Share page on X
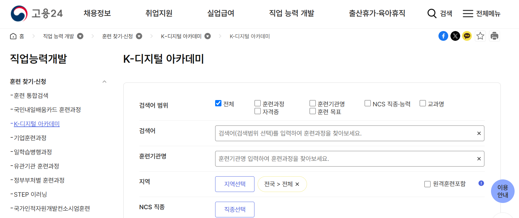The image size is (519, 218). click(x=455, y=36)
